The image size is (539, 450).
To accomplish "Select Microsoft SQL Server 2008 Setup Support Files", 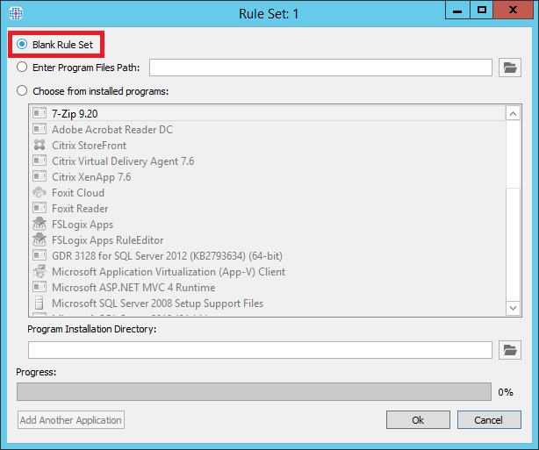I will tap(268, 304).
